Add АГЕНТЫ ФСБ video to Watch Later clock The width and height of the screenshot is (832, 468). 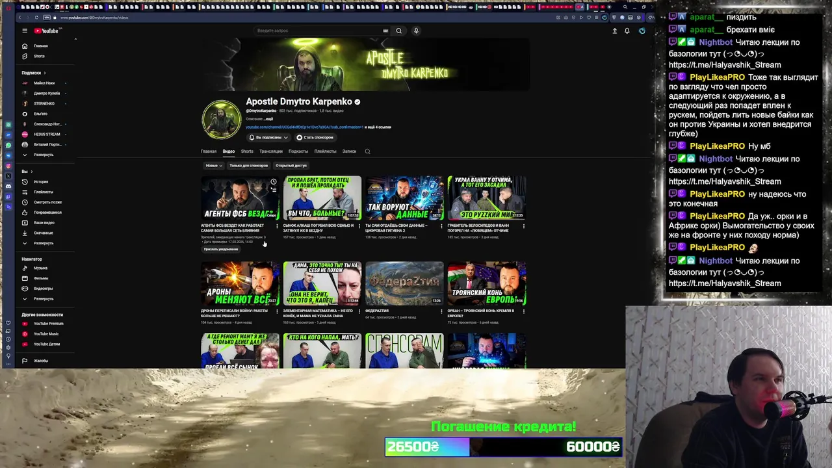[x=274, y=182]
